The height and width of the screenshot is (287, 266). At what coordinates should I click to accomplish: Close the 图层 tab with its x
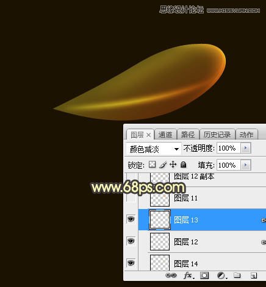pyautogui.click(x=149, y=135)
